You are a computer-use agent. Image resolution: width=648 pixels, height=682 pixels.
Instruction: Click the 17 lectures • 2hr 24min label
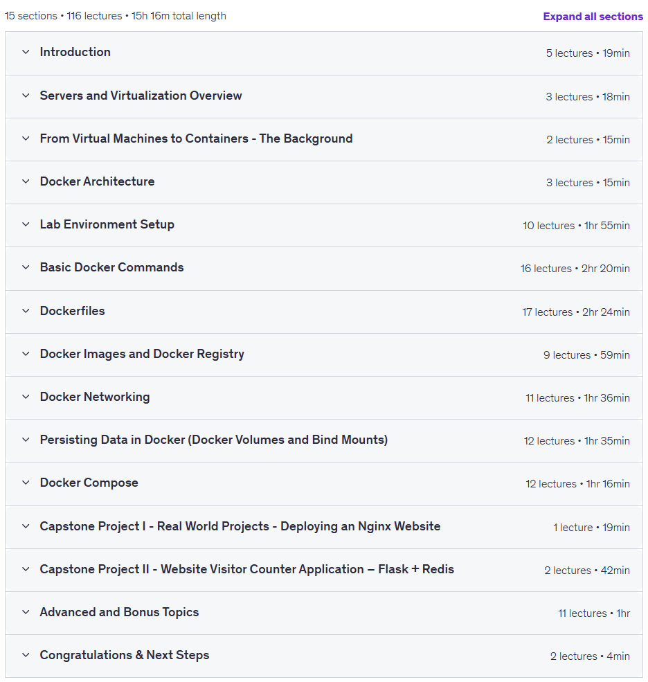[576, 312]
